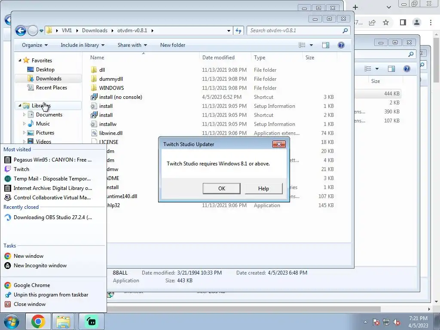Click OK in Twitch Studio Updater dialog
440x330 pixels.
click(x=221, y=188)
